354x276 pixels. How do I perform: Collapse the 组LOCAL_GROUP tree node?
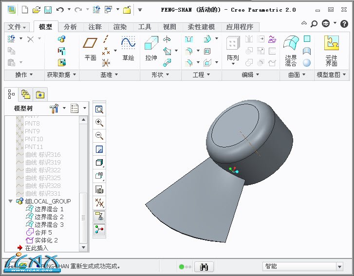pyautogui.click(x=11, y=201)
